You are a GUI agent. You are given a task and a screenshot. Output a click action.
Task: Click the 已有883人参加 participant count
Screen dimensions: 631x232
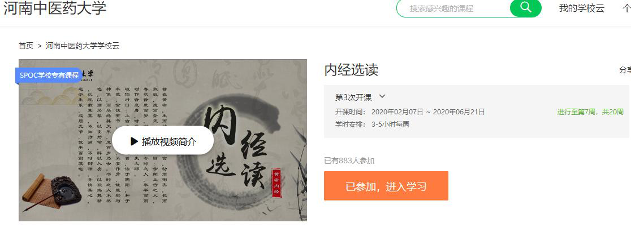click(x=349, y=160)
